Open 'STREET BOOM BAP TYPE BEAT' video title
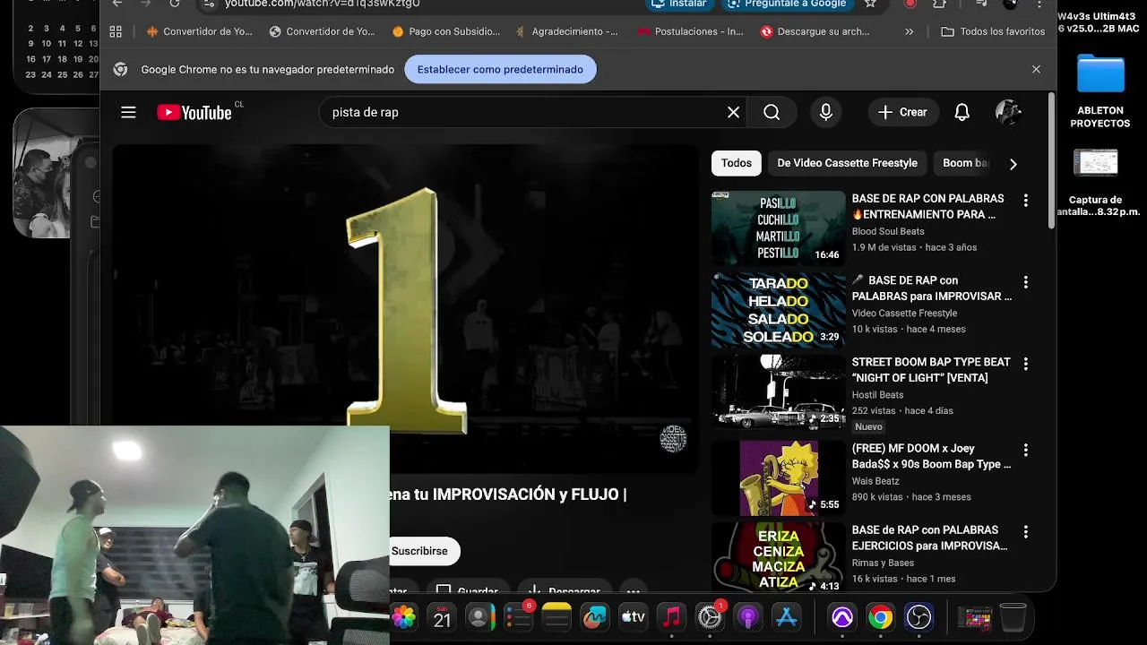The image size is (1147, 645). click(931, 370)
